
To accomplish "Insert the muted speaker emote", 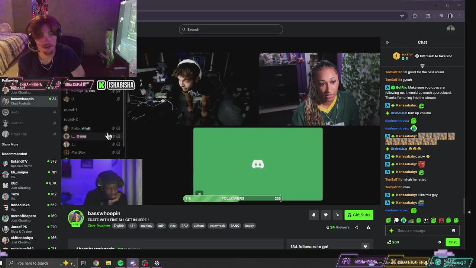I will pyautogui.click(x=426, y=220).
